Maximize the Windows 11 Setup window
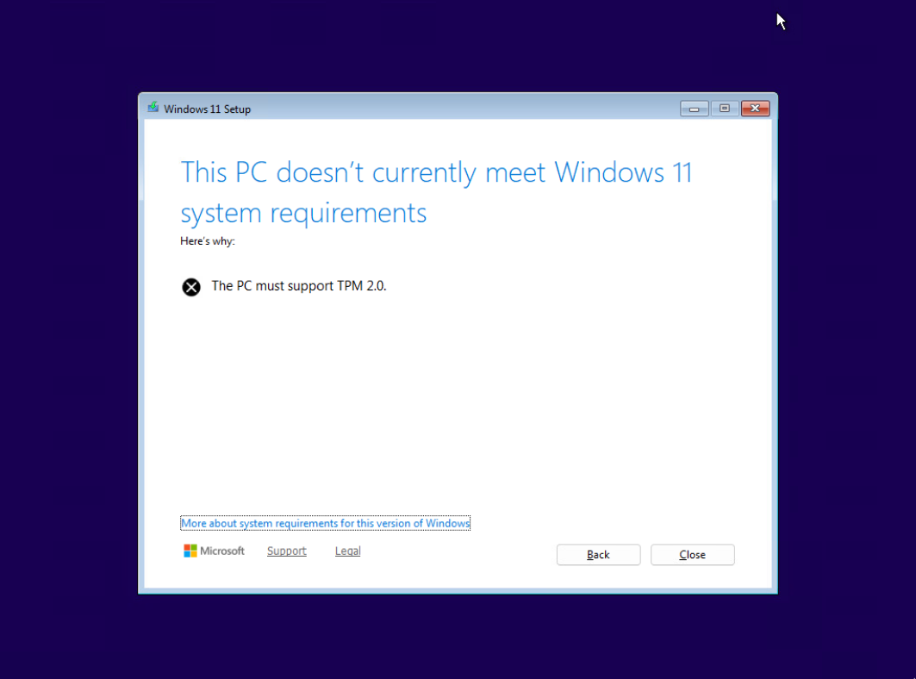 point(725,109)
